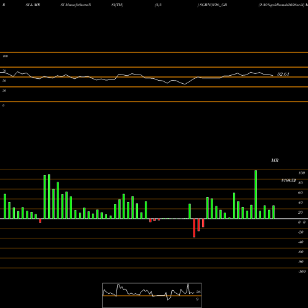308x308 pixels.
Task: Click the RSI axis label 30
Action: tap(4, 91)
